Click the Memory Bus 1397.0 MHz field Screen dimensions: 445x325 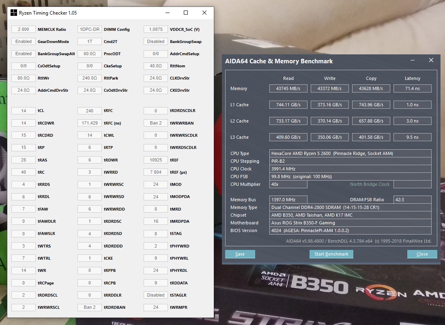288,200
